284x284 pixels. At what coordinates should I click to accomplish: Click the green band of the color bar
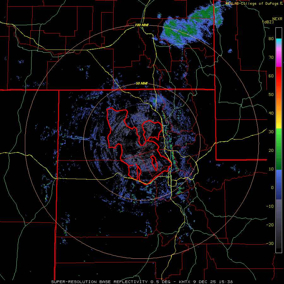click(x=279, y=149)
